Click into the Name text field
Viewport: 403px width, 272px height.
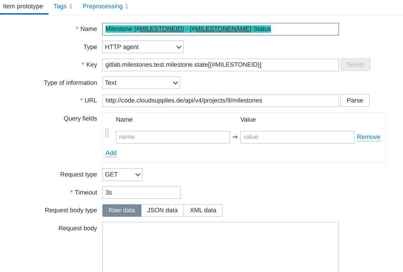pos(220,29)
